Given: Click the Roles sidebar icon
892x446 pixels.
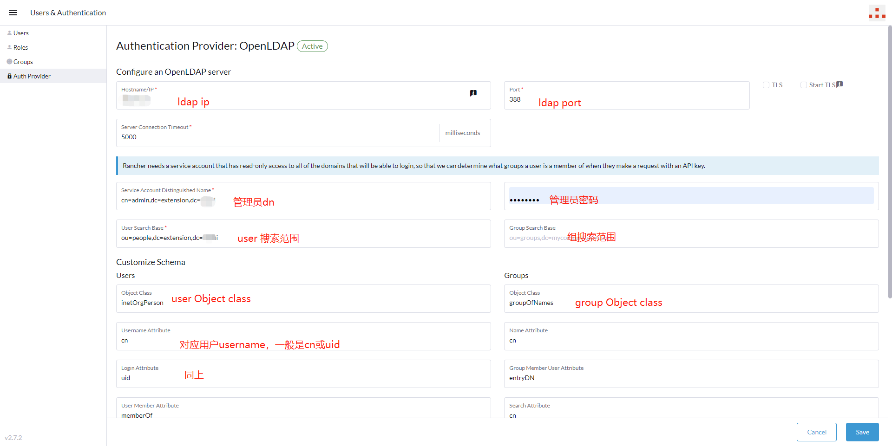Looking at the screenshot, I should click(x=9, y=47).
